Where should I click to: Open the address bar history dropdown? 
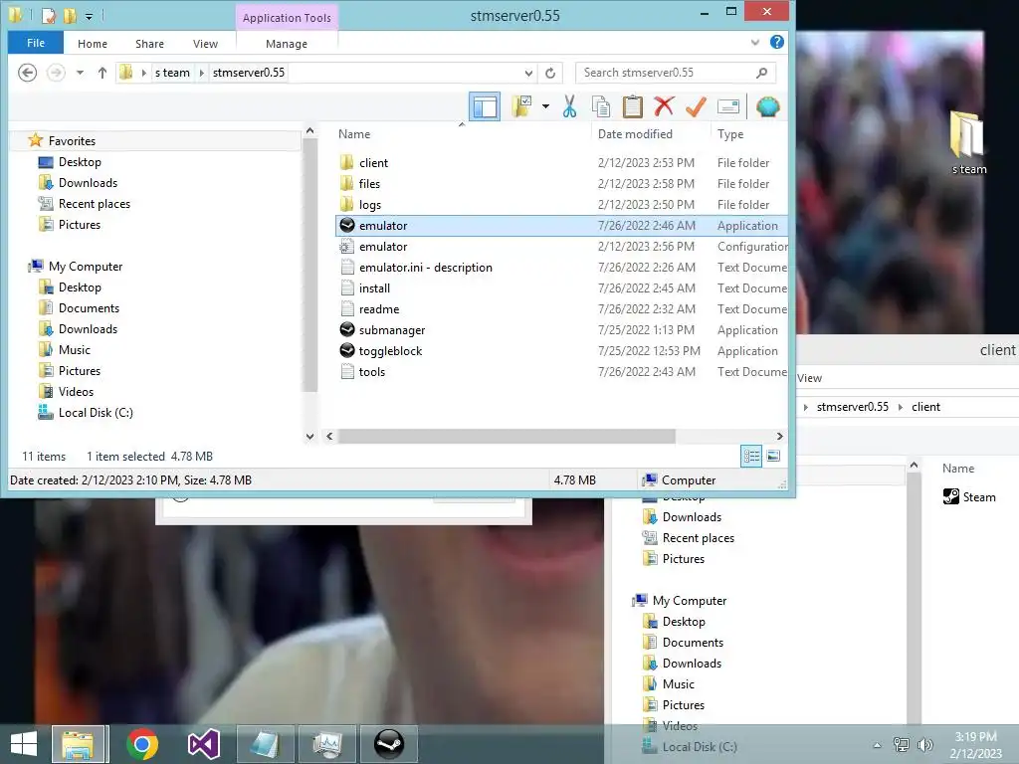(528, 73)
